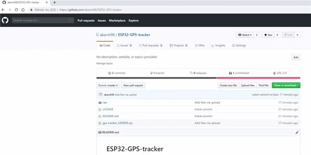
Task: Click Create new file
Action: tap(228, 85)
